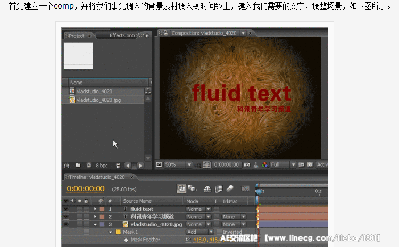Click the RGB show channel icon

click(x=264, y=165)
